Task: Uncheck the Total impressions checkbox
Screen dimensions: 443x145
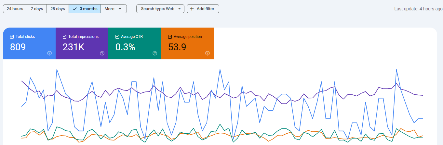Action: pyautogui.click(x=65, y=37)
